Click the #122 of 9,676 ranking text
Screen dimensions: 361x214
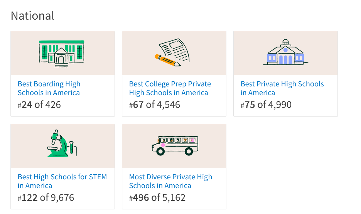coord(46,198)
